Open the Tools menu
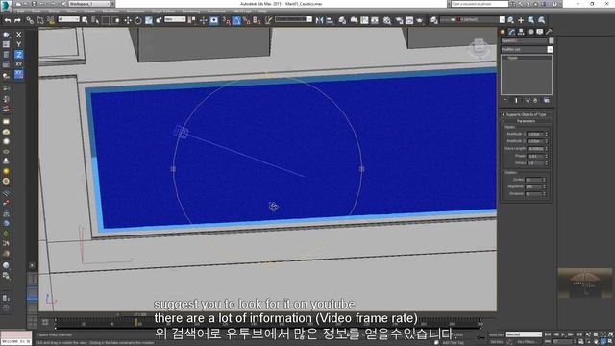This screenshot has width=615, height=346. (37, 12)
